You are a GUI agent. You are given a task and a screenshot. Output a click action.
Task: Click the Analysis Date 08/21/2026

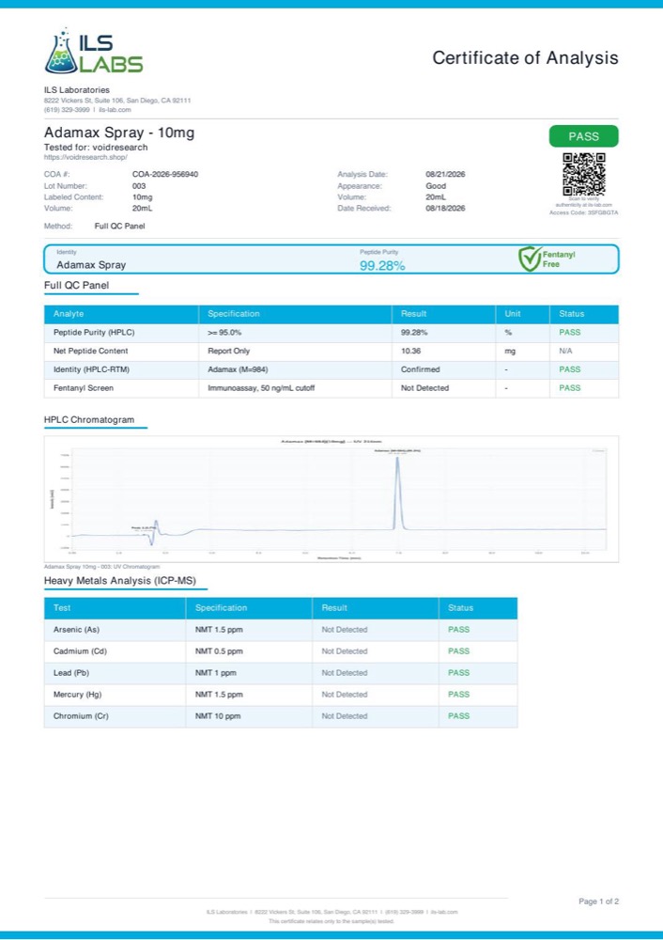[445, 175]
